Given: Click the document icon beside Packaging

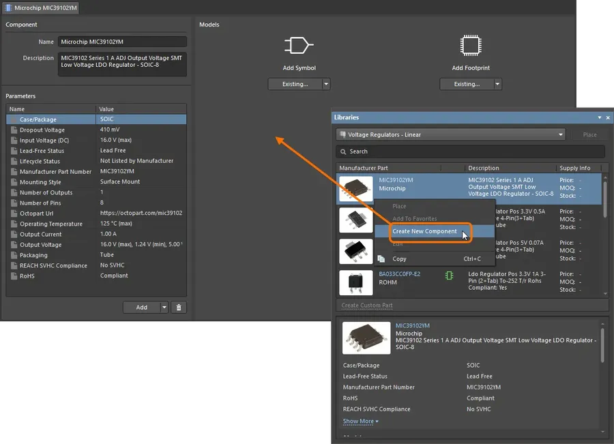Looking at the screenshot, I should coord(14,255).
